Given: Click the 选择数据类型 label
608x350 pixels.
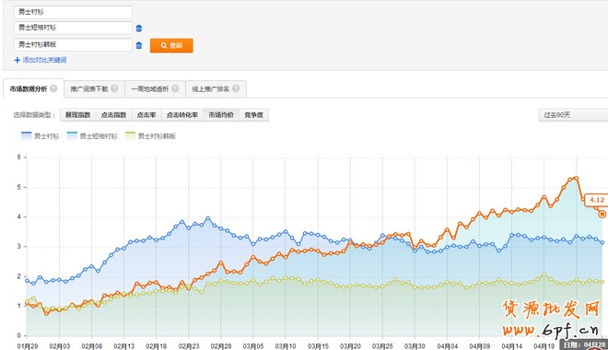Looking at the screenshot, I should [x=34, y=115].
